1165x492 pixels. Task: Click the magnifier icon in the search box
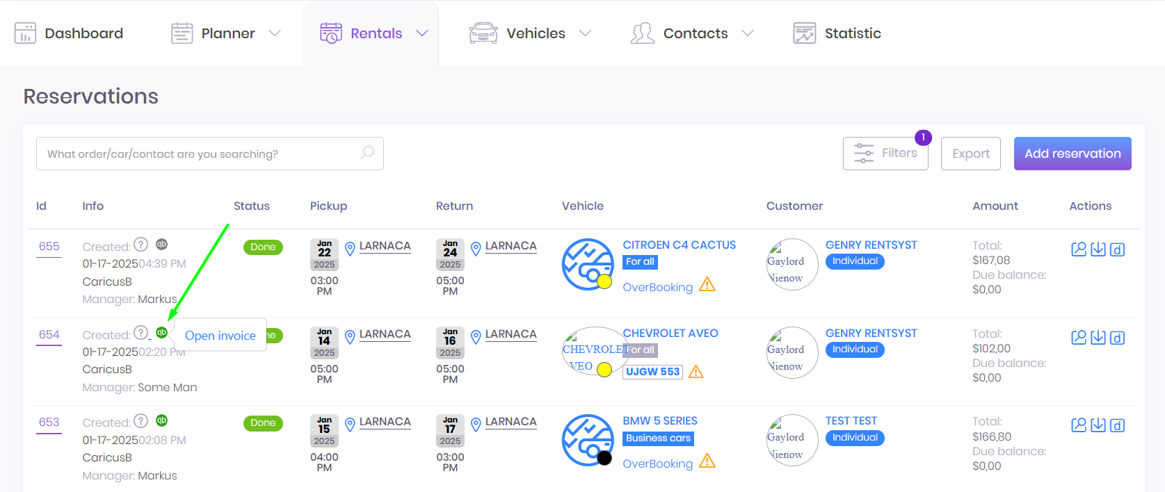coord(367,153)
